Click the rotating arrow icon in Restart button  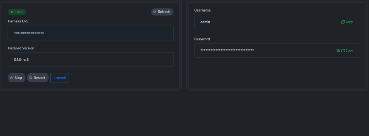click(x=31, y=78)
